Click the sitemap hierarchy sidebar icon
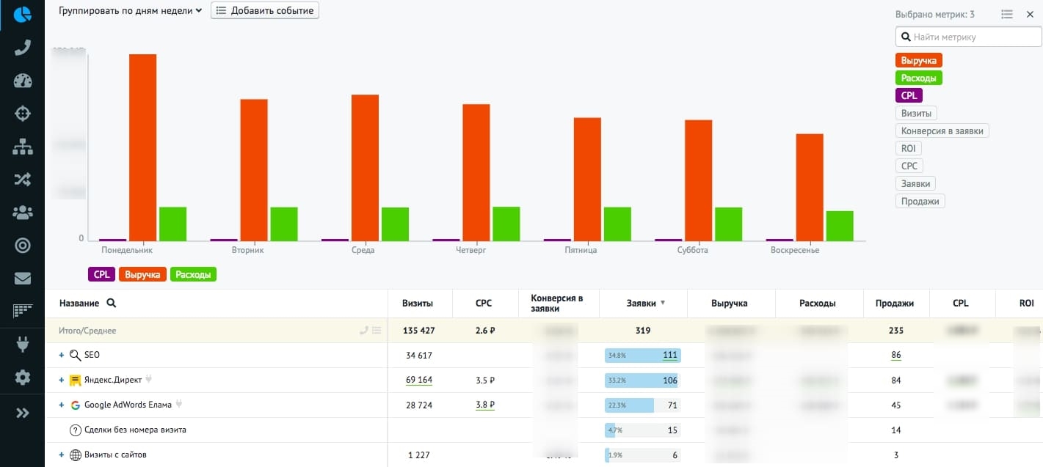Screen dimensions: 1043x467 22,147
